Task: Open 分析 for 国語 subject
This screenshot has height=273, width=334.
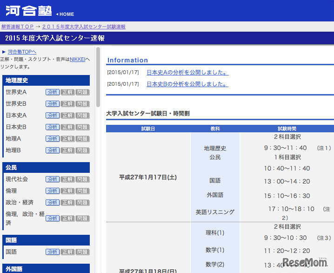Action: coord(53,252)
